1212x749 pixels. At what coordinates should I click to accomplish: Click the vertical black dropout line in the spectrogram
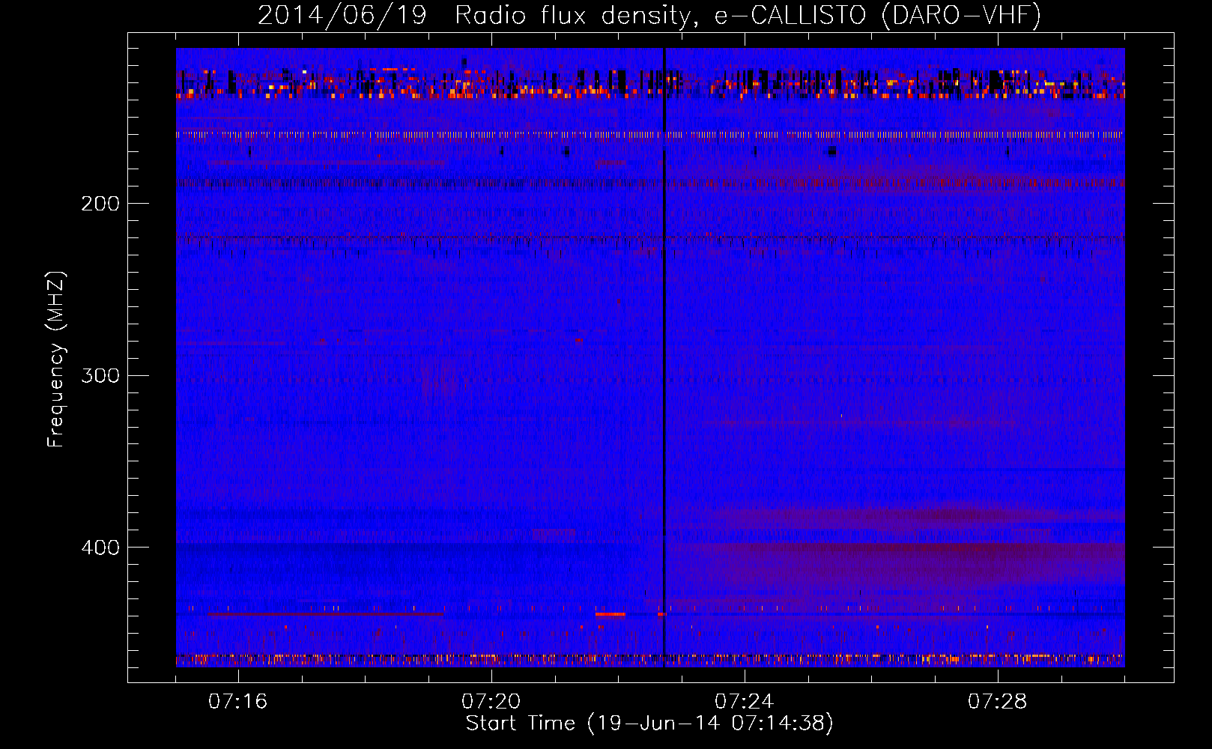[x=664, y=357]
